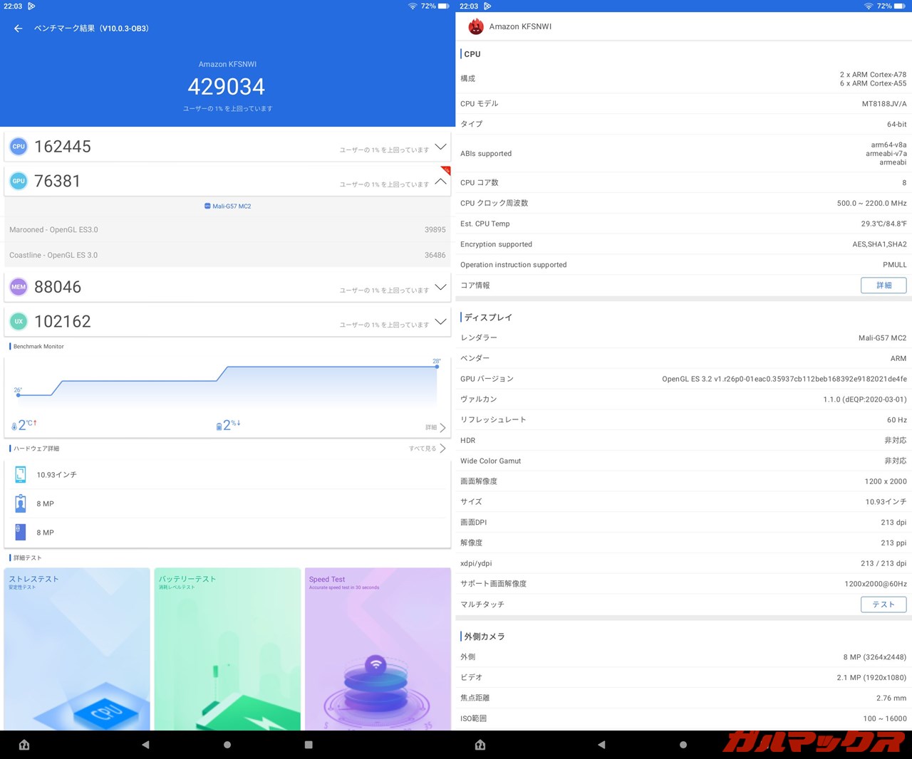Viewport: 912px width, 759px height.
Task: Open the バッテリーテスト card
Action: coord(227,648)
